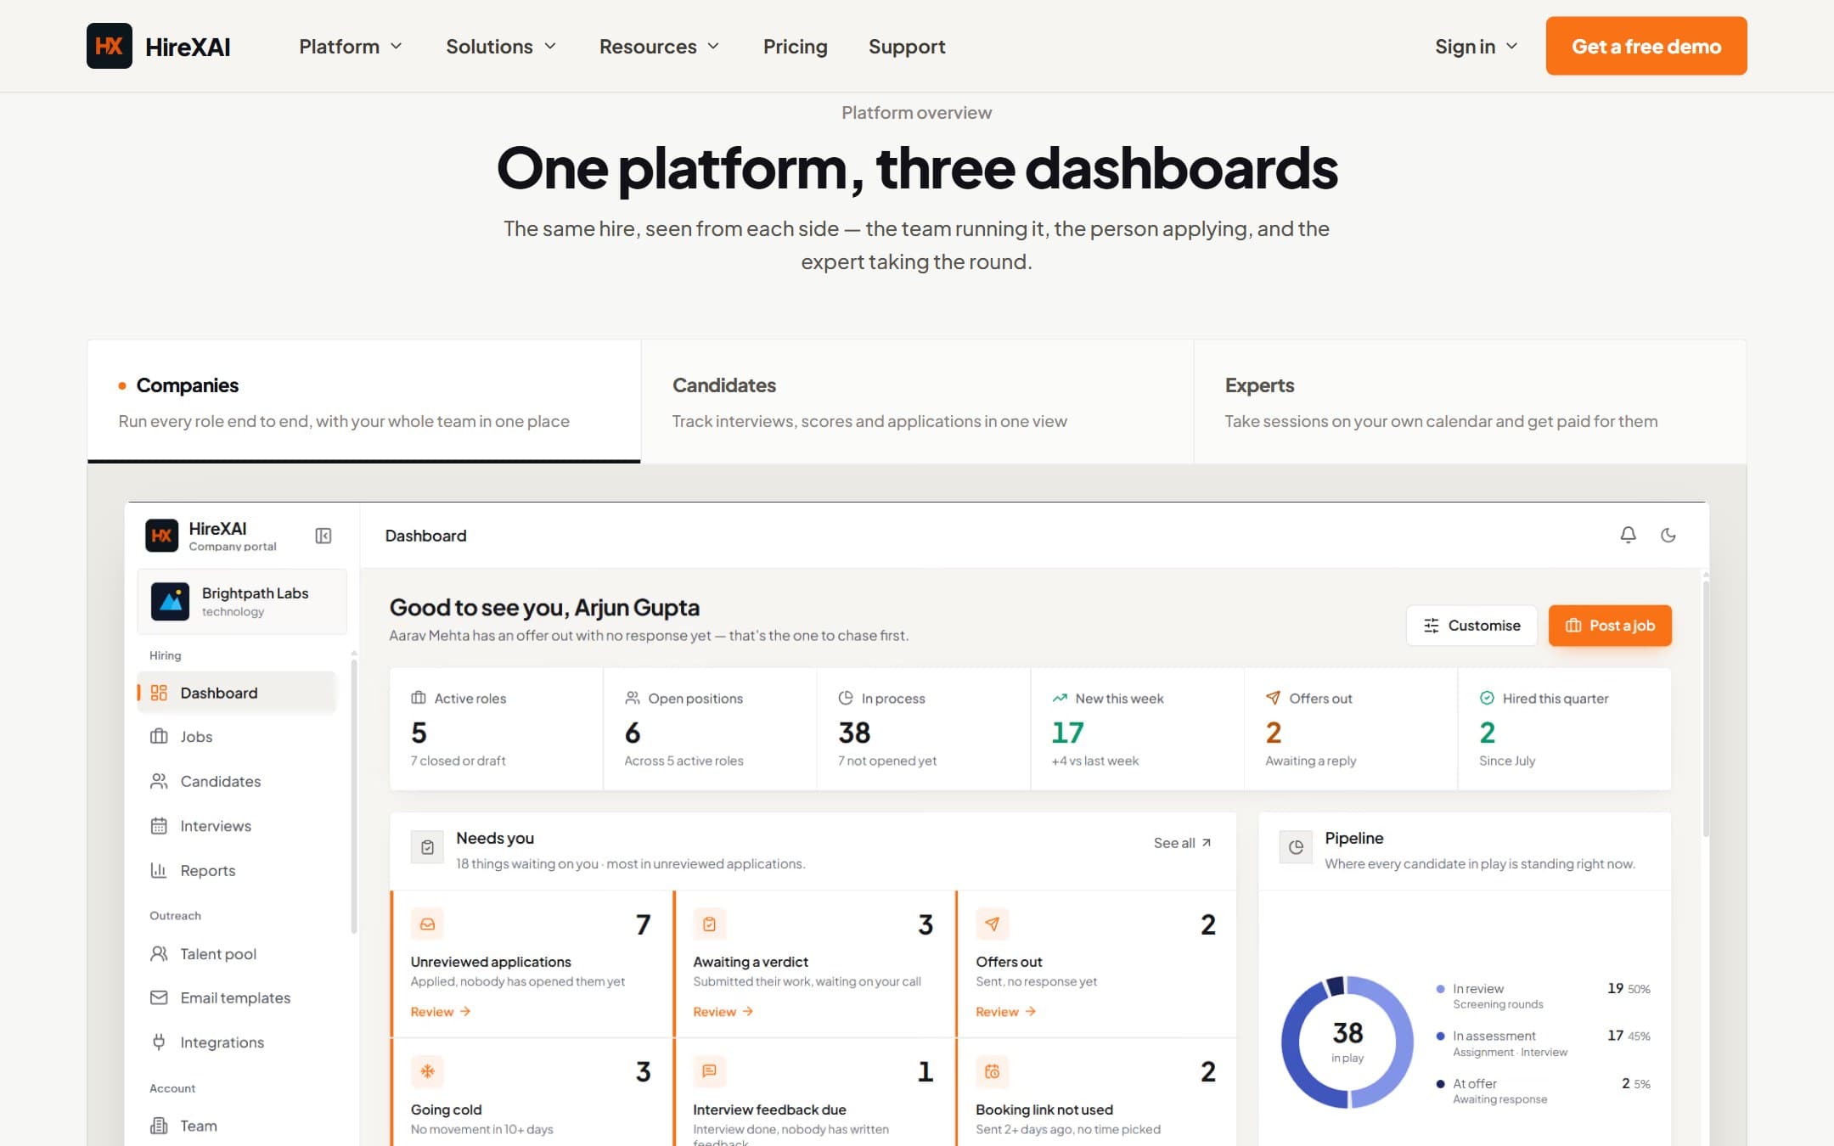1834x1146 pixels.
Task: Toggle dark mode moon icon
Action: 1668,535
